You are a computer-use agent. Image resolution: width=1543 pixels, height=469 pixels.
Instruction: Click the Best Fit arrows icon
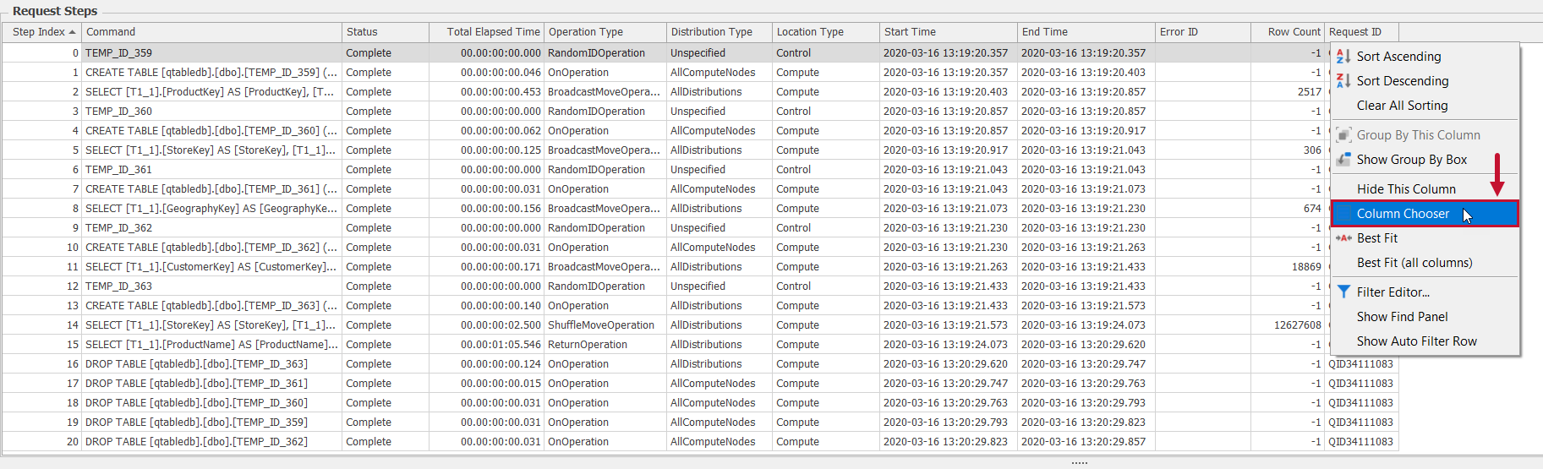pos(1343,238)
